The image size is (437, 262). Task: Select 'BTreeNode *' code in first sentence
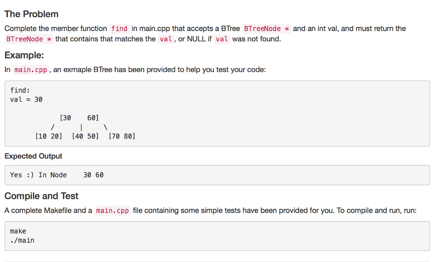(x=266, y=29)
